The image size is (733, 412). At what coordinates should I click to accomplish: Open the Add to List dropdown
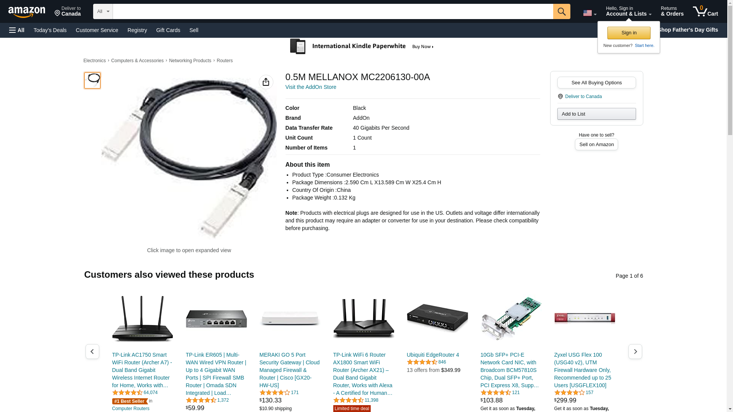(x=596, y=114)
